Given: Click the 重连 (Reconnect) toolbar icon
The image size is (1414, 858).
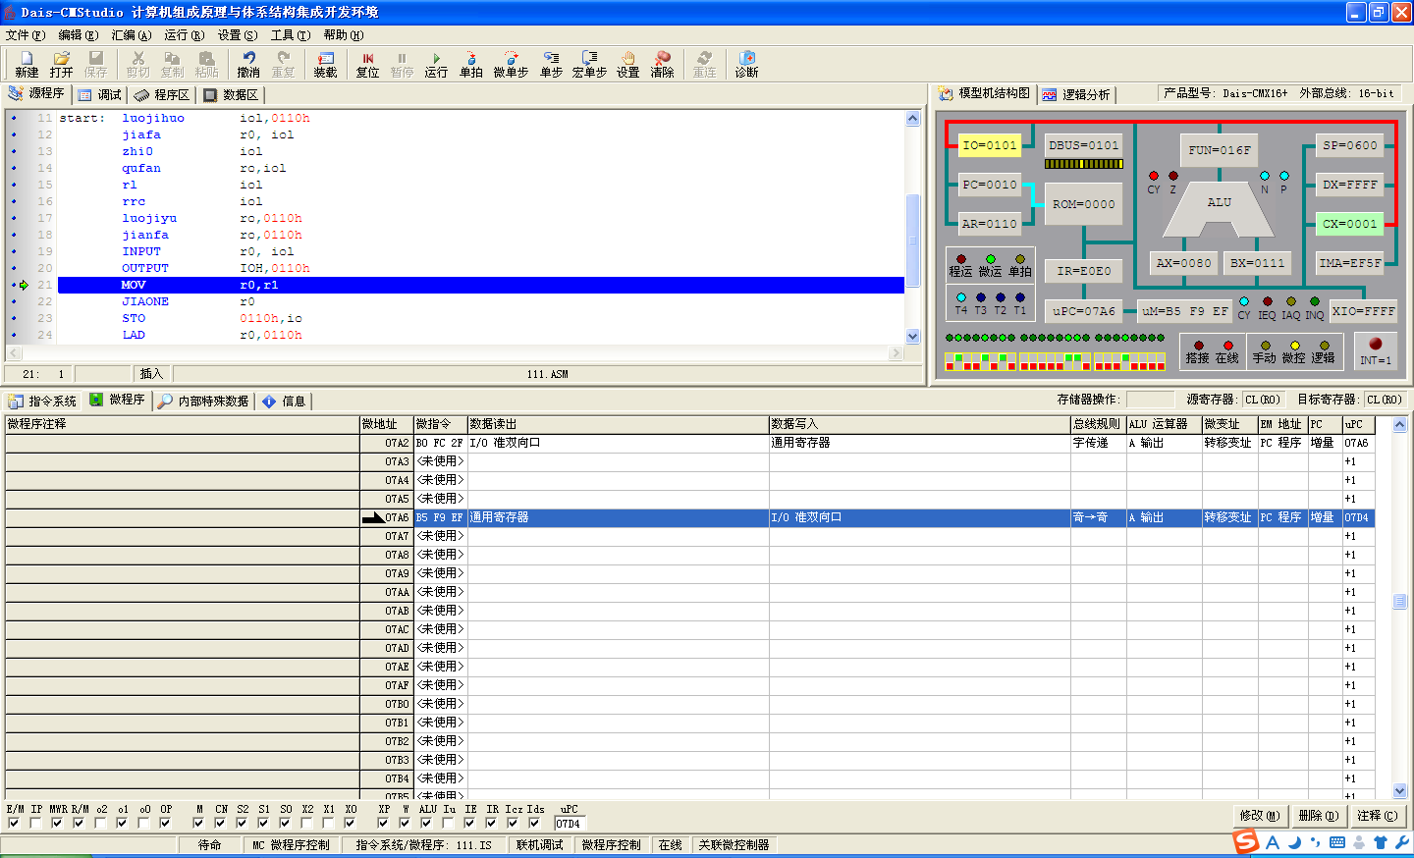Looking at the screenshot, I should [x=705, y=64].
